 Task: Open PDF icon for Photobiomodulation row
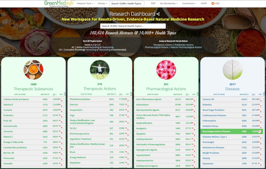point(127,100)
